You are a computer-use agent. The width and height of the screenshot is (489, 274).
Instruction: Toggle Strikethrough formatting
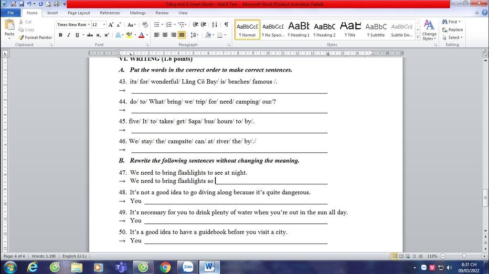pos(90,35)
